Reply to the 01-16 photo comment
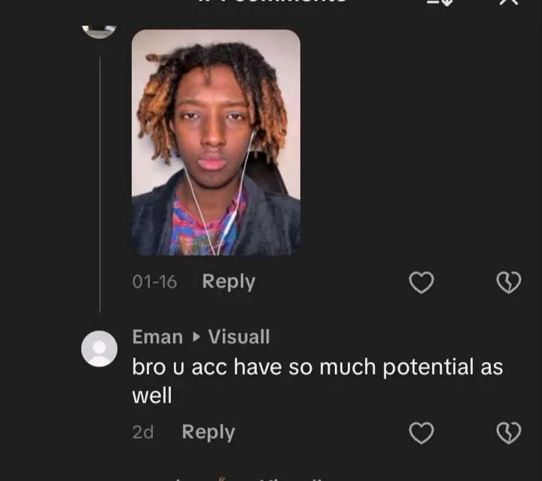The image size is (542, 481). (229, 282)
